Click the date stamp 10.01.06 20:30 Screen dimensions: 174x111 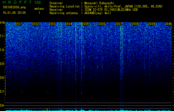(14, 13)
